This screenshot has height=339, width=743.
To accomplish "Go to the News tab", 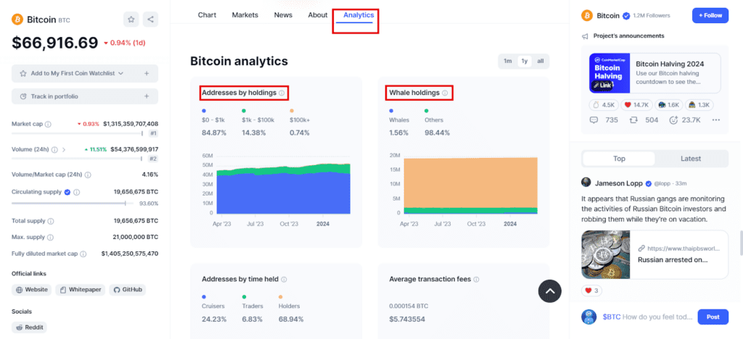I will [284, 14].
